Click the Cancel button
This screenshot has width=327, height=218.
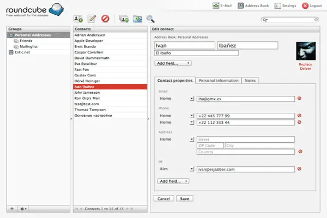coord(163,198)
